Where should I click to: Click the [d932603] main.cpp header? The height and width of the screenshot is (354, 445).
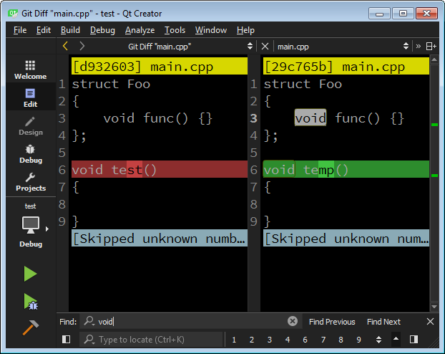(160, 66)
